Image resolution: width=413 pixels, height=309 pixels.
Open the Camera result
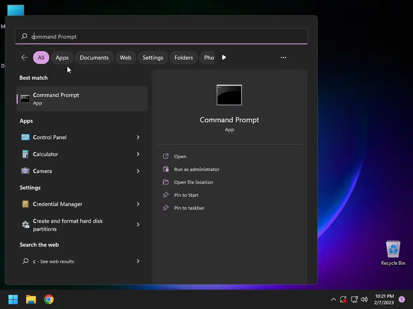coord(82,171)
